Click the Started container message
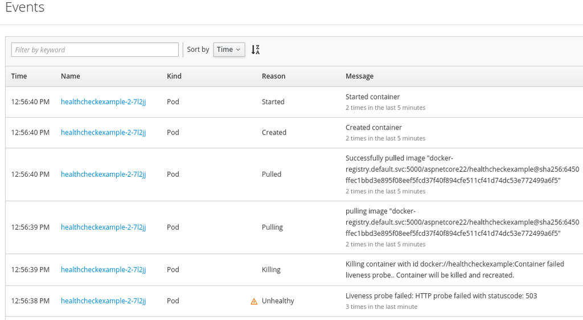The width and height of the screenshot is (583, 320). point(372,97)
